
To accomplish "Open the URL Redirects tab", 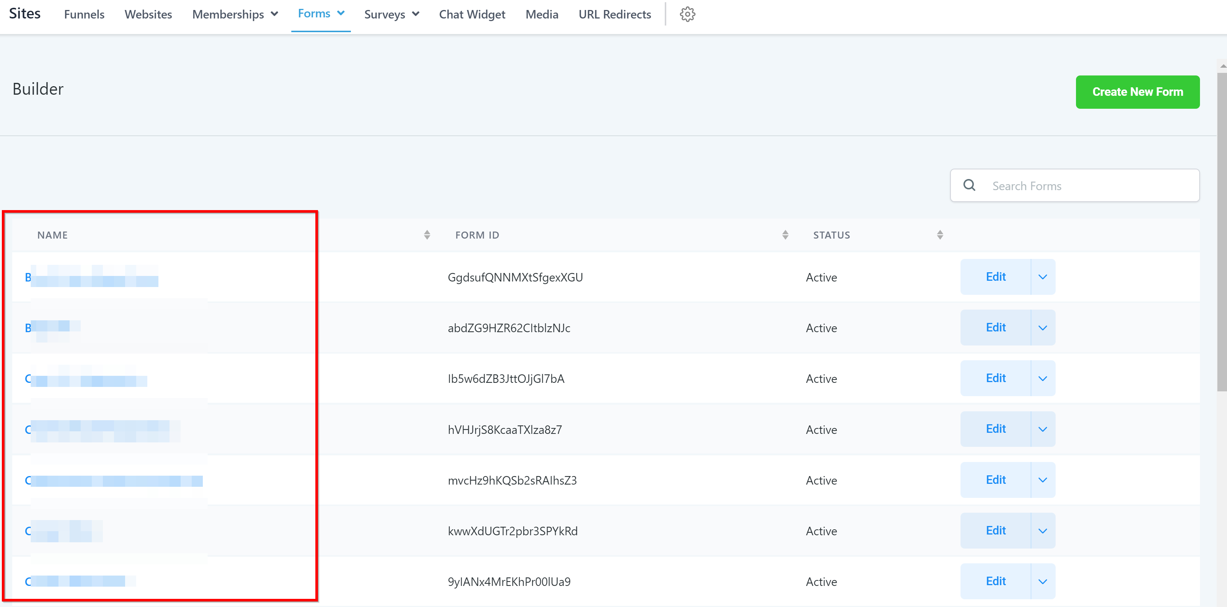I will [x=614, y=14].
